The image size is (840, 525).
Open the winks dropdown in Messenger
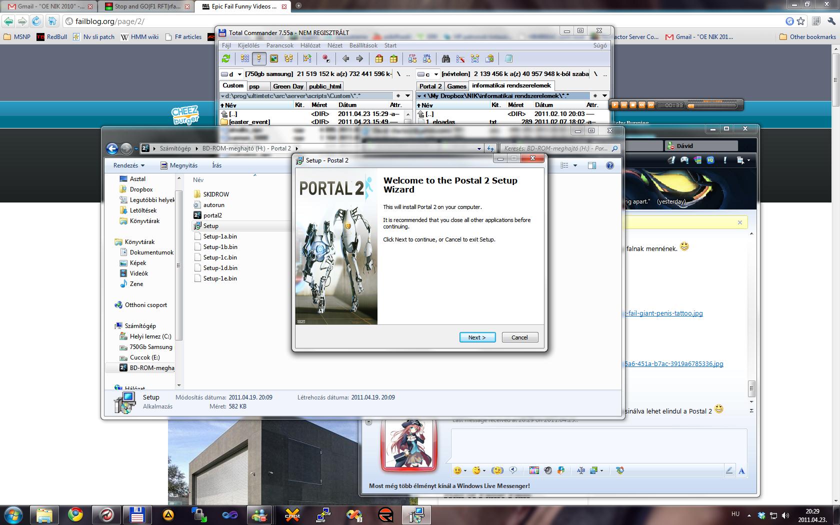click(x=484, y=470)
